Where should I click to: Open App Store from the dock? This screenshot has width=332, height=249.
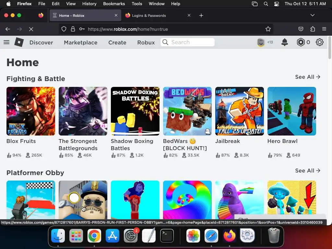click(x=113, y=235)
